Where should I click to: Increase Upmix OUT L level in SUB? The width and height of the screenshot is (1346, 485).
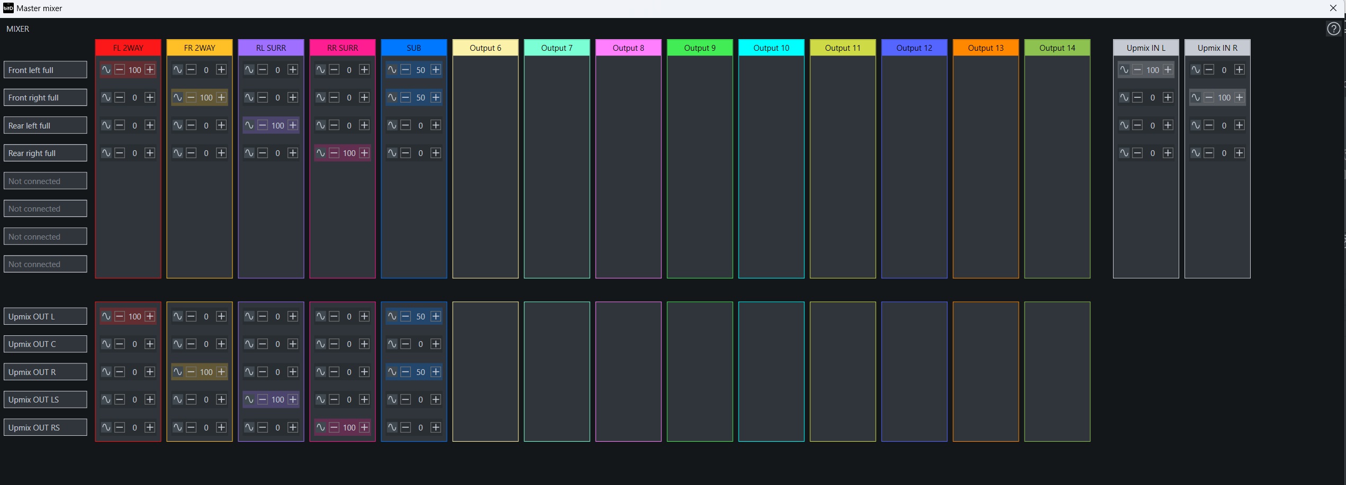click(436, 316)
